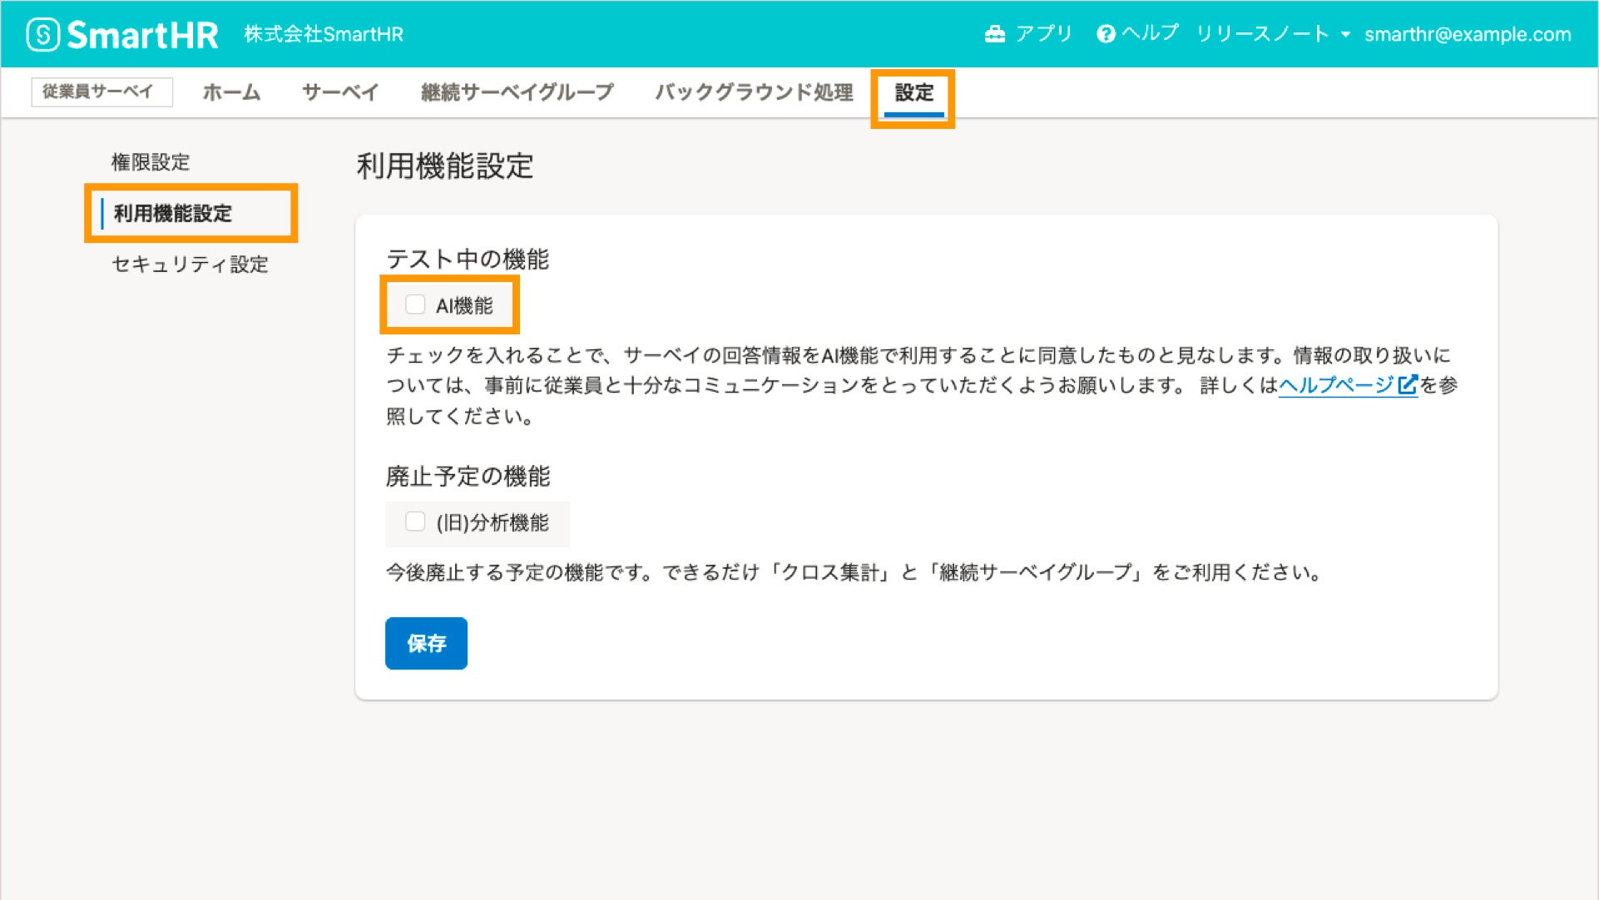
Task: Click the SmartHR logo icon
Action: (42, 35)
